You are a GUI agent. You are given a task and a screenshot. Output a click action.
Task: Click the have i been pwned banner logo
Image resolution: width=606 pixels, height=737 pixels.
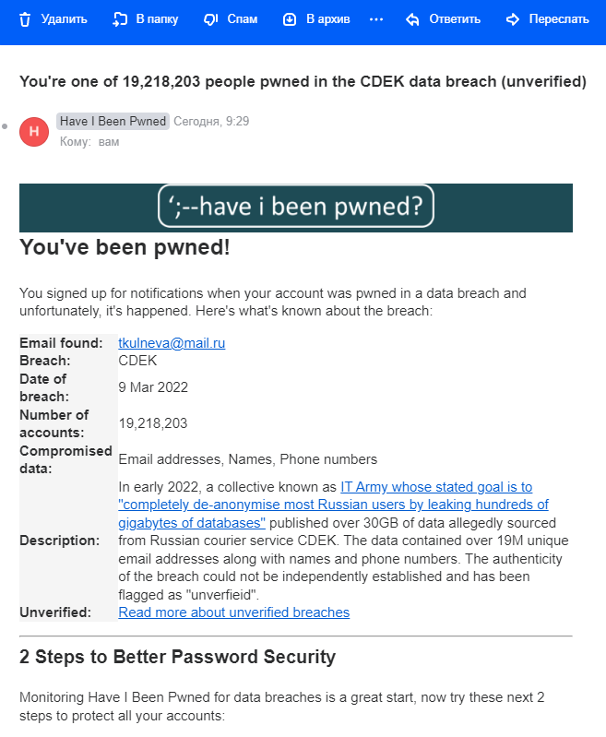[296, 207]
